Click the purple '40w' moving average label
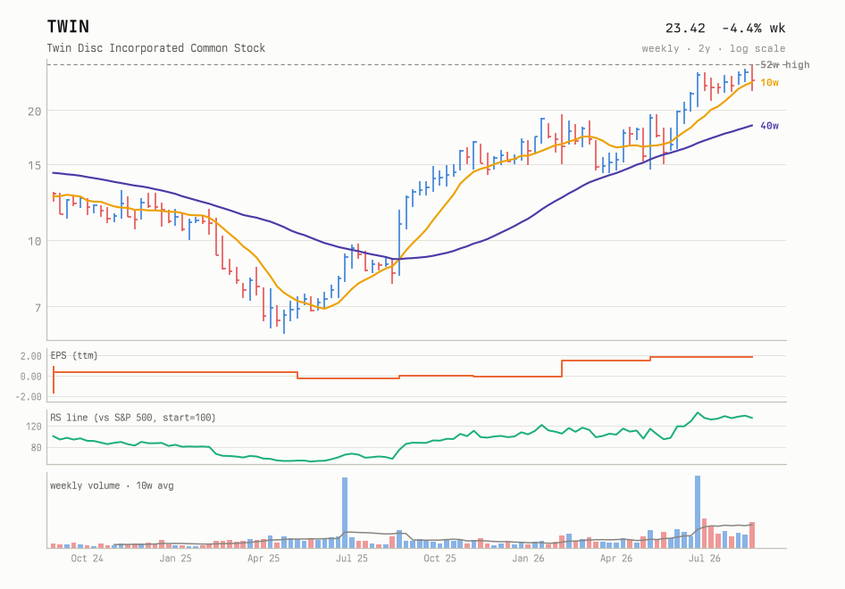The width and height of the screenshot is (845, 589). pyautogui.click(x=769, y=126)
